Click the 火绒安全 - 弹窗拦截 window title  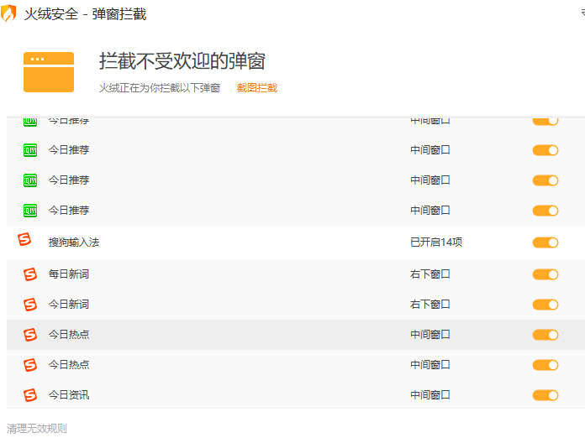coord(85,14)
